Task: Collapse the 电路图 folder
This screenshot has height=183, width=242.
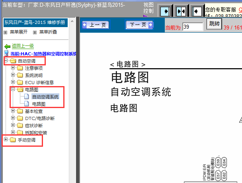Action: point(13,89)
